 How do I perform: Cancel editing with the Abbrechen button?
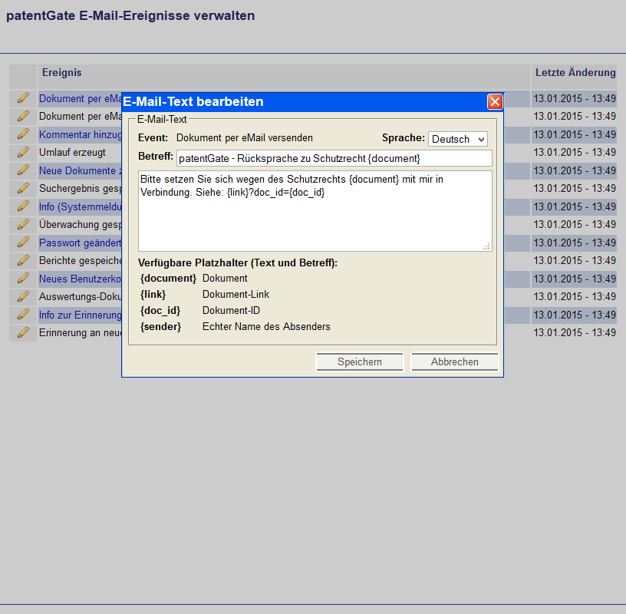[x=454, y=362]
